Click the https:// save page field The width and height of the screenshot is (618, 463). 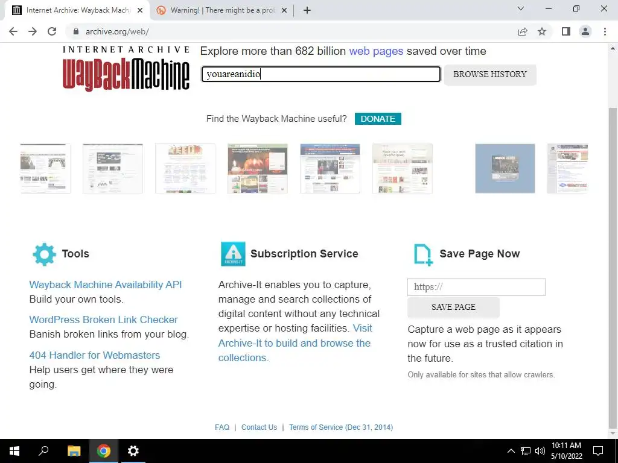(x=476, y=287)
